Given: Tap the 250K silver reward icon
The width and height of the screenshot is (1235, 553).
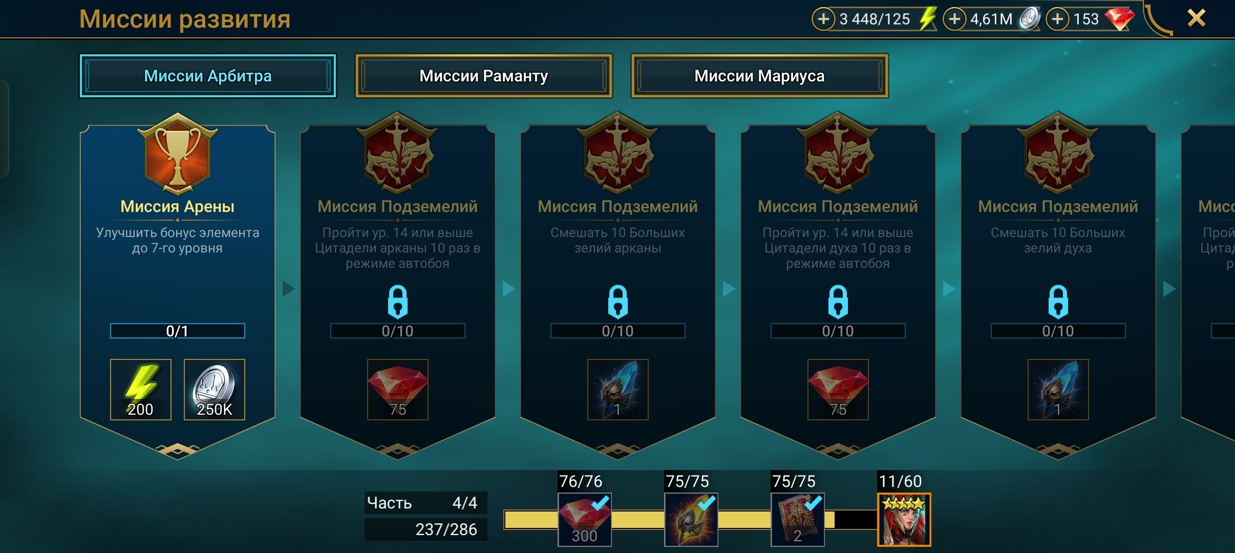Looking at the screenshot, I should (215, 390).
